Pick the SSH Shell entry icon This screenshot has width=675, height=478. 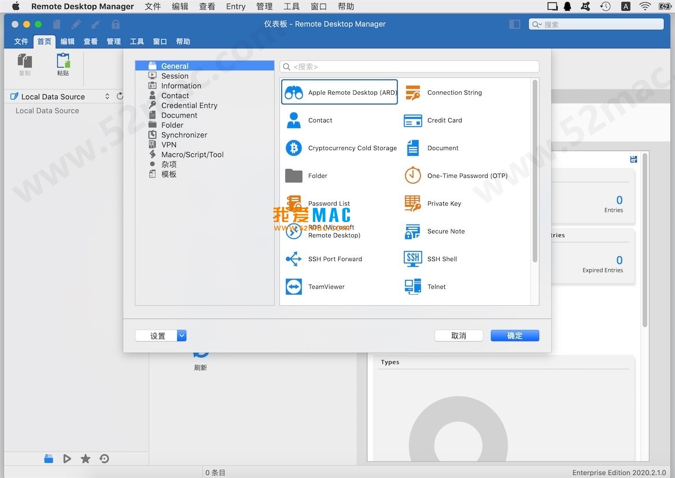tap(413, 259)
